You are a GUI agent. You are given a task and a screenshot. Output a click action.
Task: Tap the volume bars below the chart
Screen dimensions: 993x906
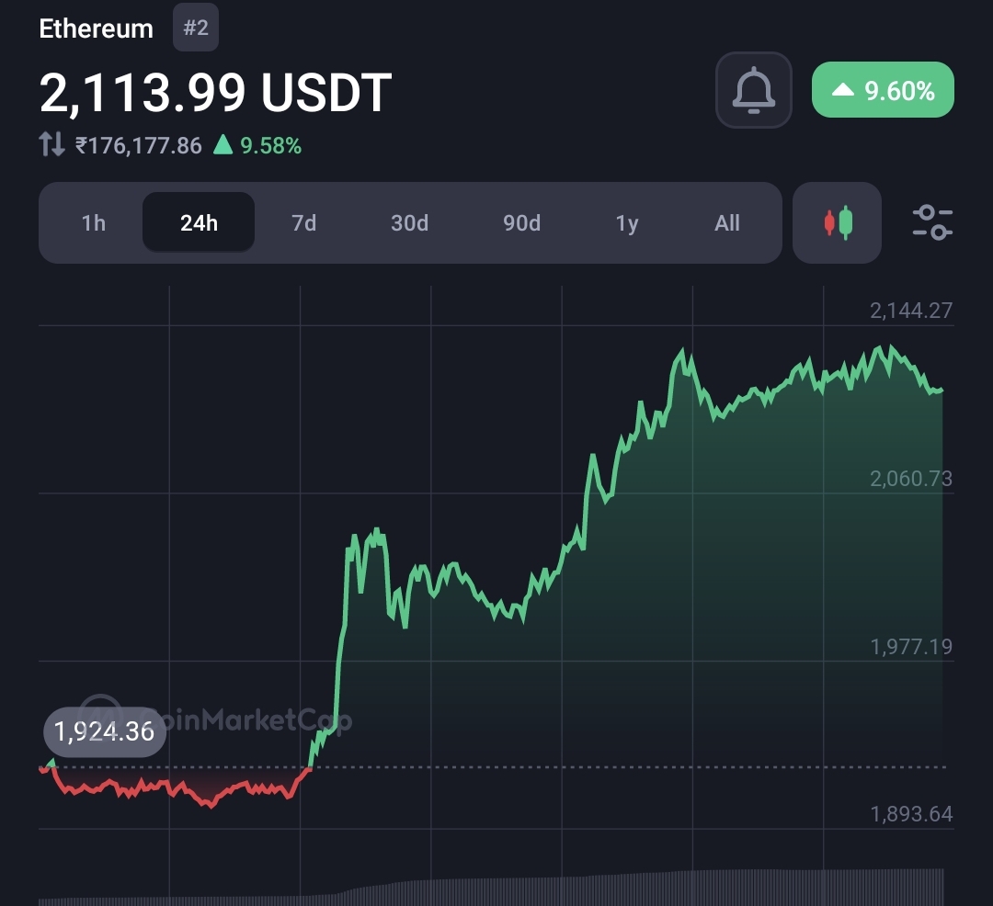[x=644, y=887]
